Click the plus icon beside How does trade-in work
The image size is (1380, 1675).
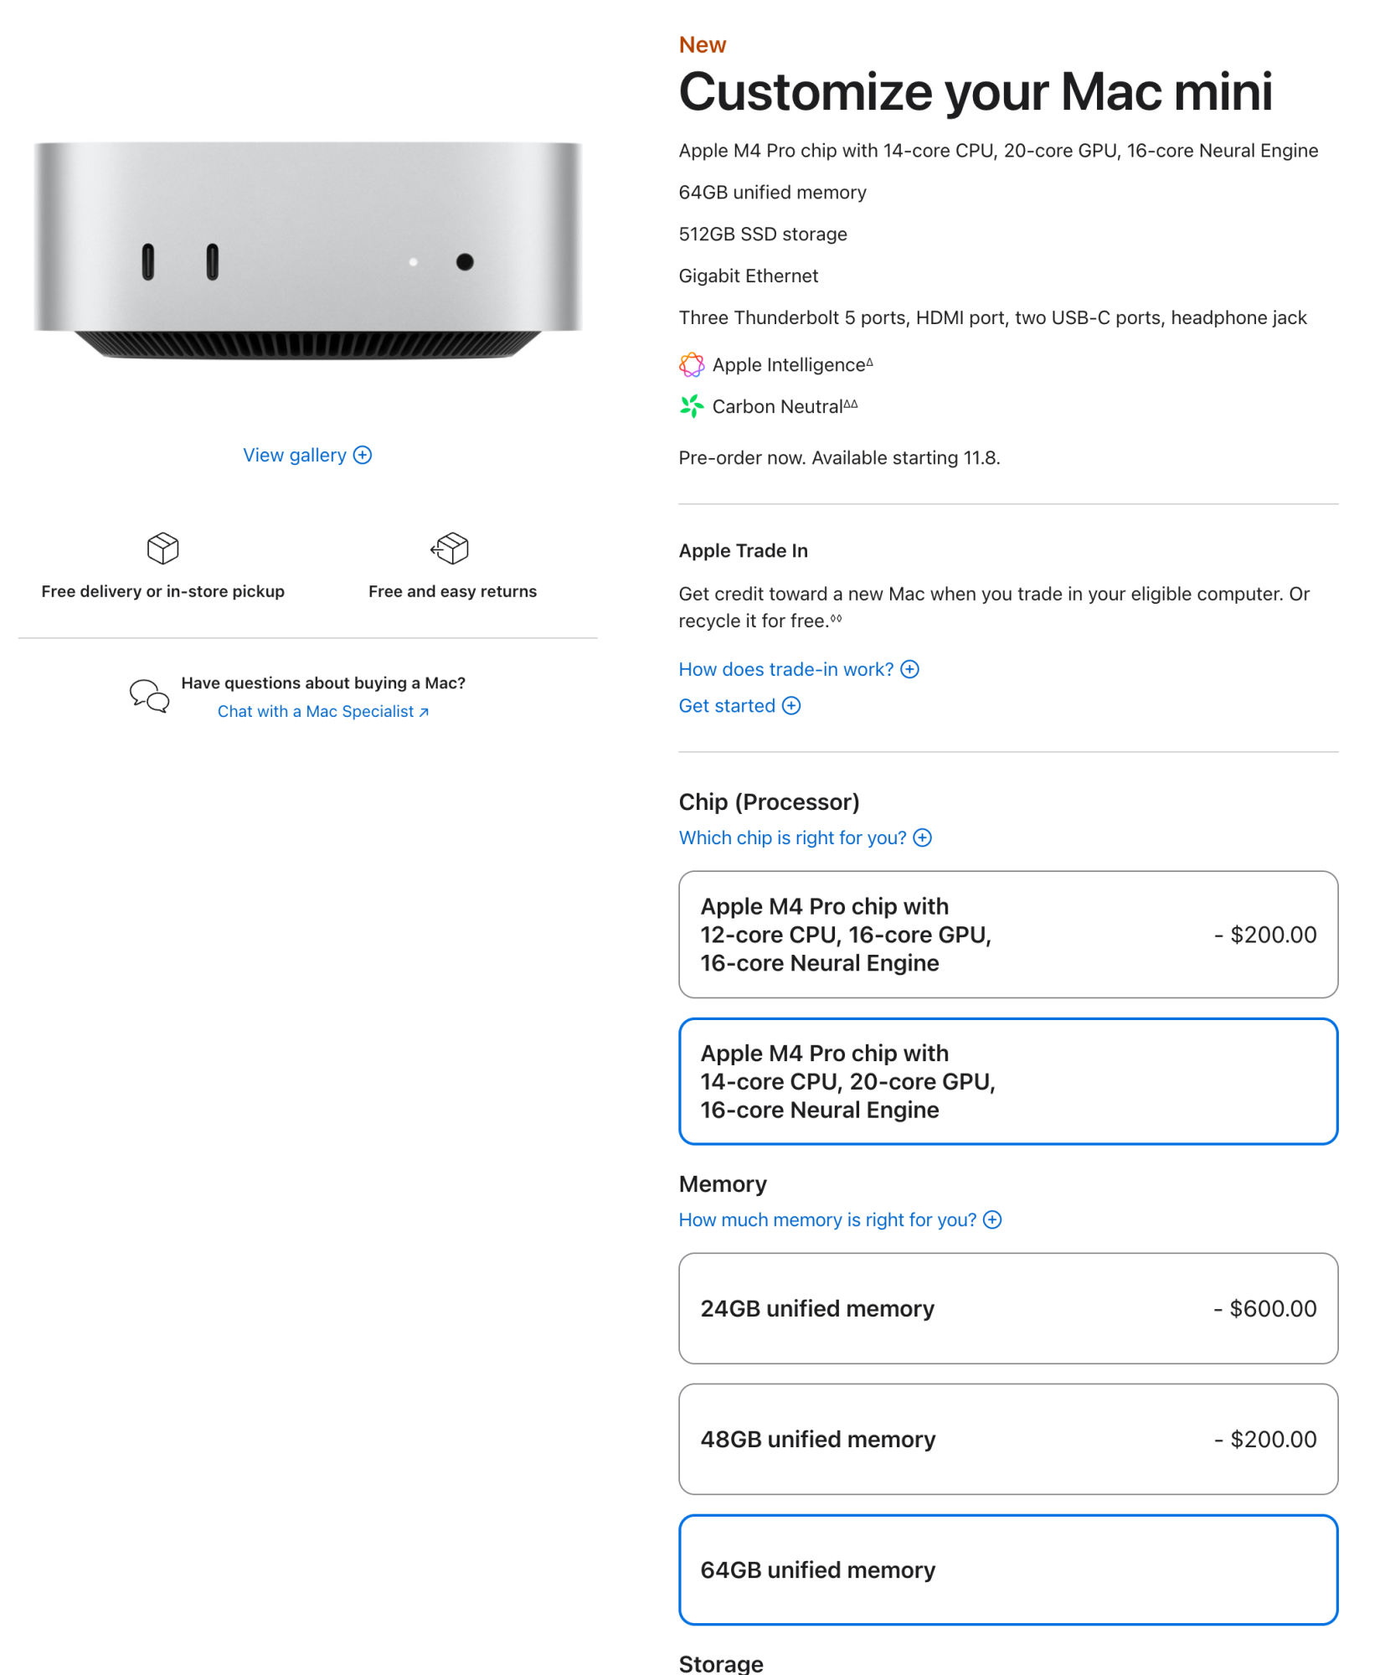(x=911, y=669)
